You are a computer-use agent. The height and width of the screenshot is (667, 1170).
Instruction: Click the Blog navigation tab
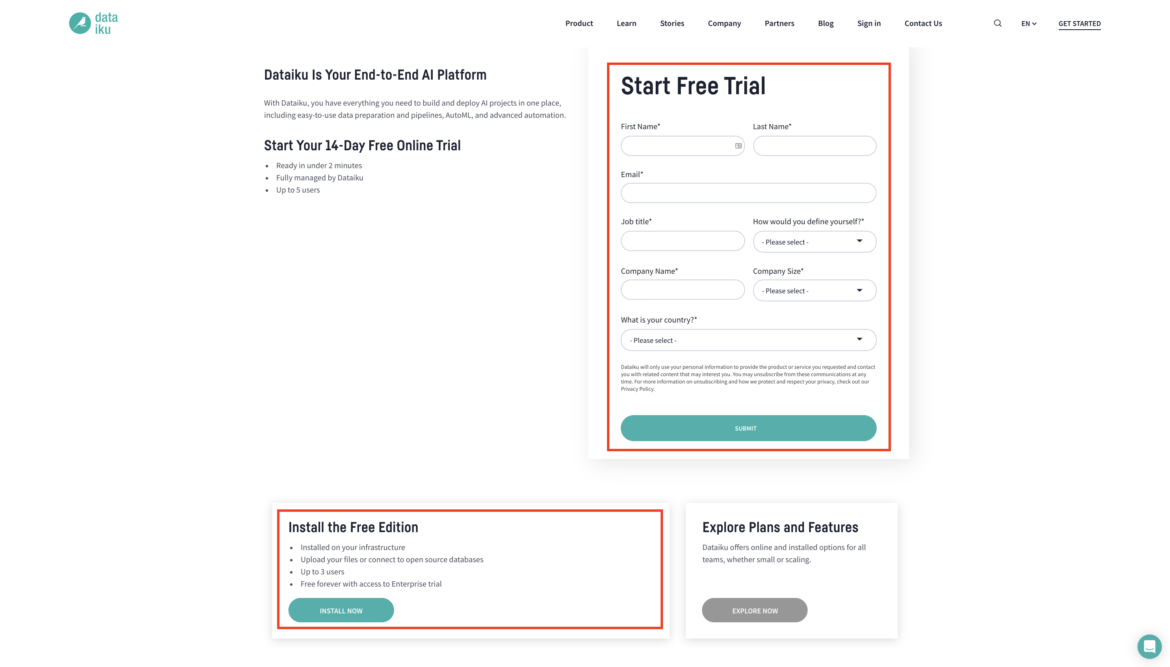(x=825, y=22)
